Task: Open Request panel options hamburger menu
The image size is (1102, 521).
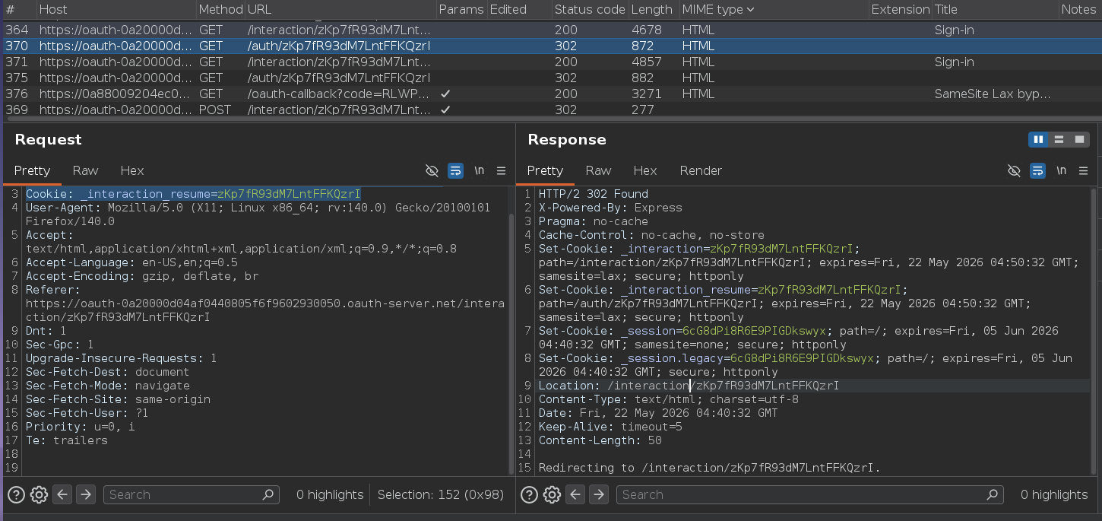Action: tap(502, 170)
